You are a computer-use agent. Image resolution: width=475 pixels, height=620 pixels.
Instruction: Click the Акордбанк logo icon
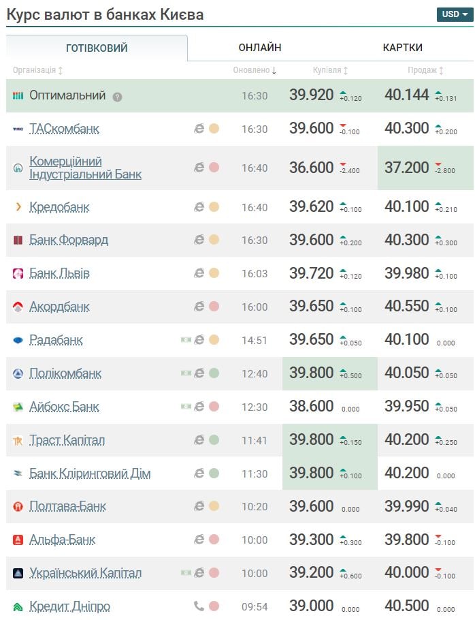[18, 307]
